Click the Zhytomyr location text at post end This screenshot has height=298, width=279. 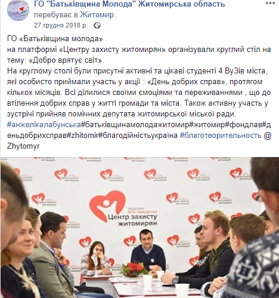(x=23, y=146)
